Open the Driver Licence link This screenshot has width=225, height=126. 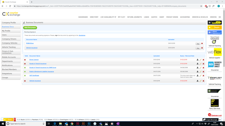pos(34,60)
